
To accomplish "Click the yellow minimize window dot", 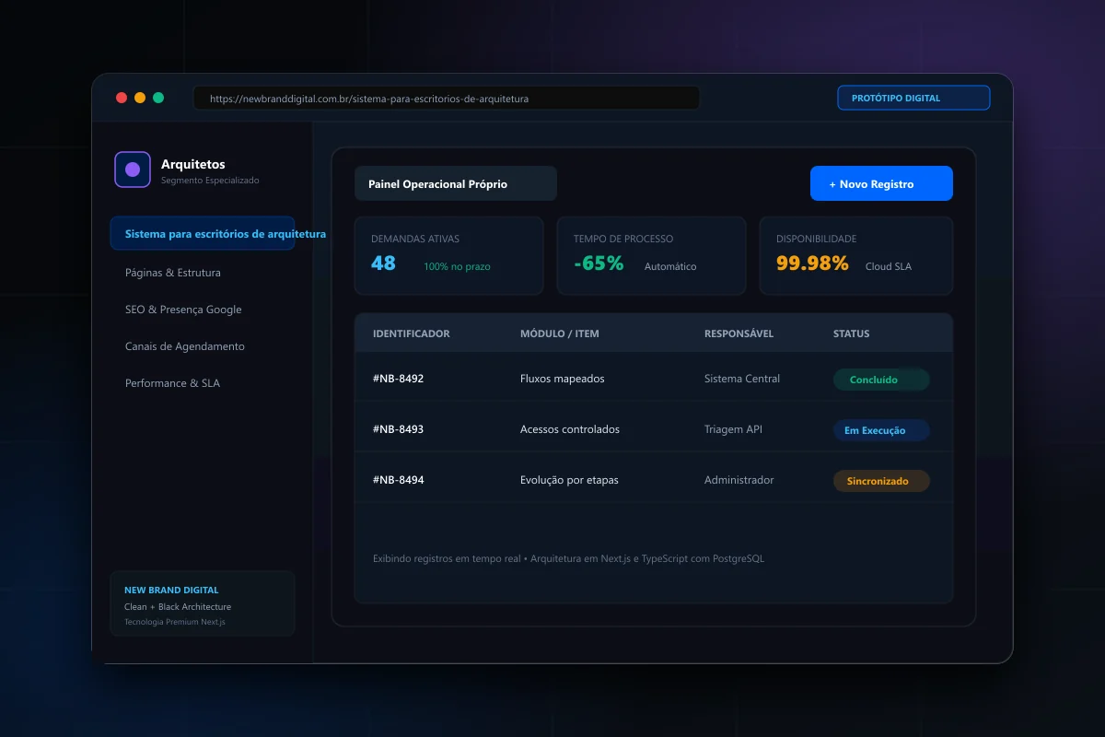I will point(140,98).
